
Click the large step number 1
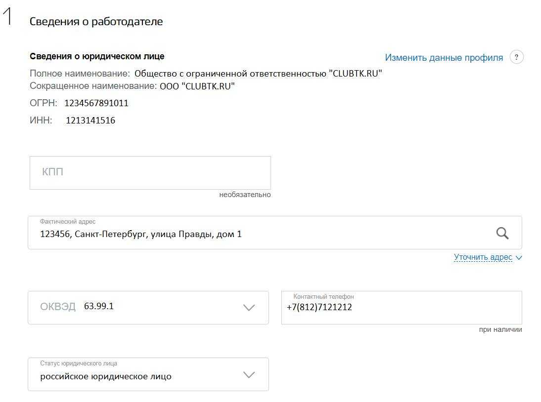[7, 17]
